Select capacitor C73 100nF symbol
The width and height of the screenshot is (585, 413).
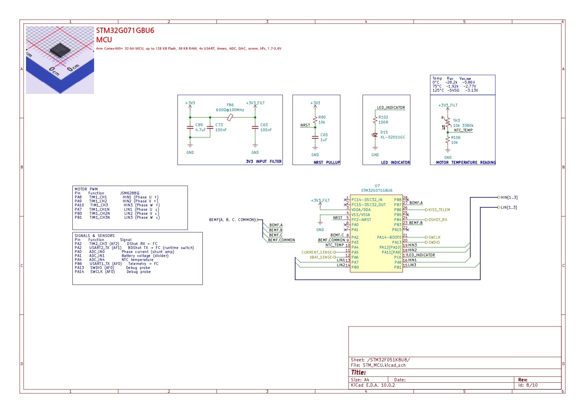pos(210,127)
